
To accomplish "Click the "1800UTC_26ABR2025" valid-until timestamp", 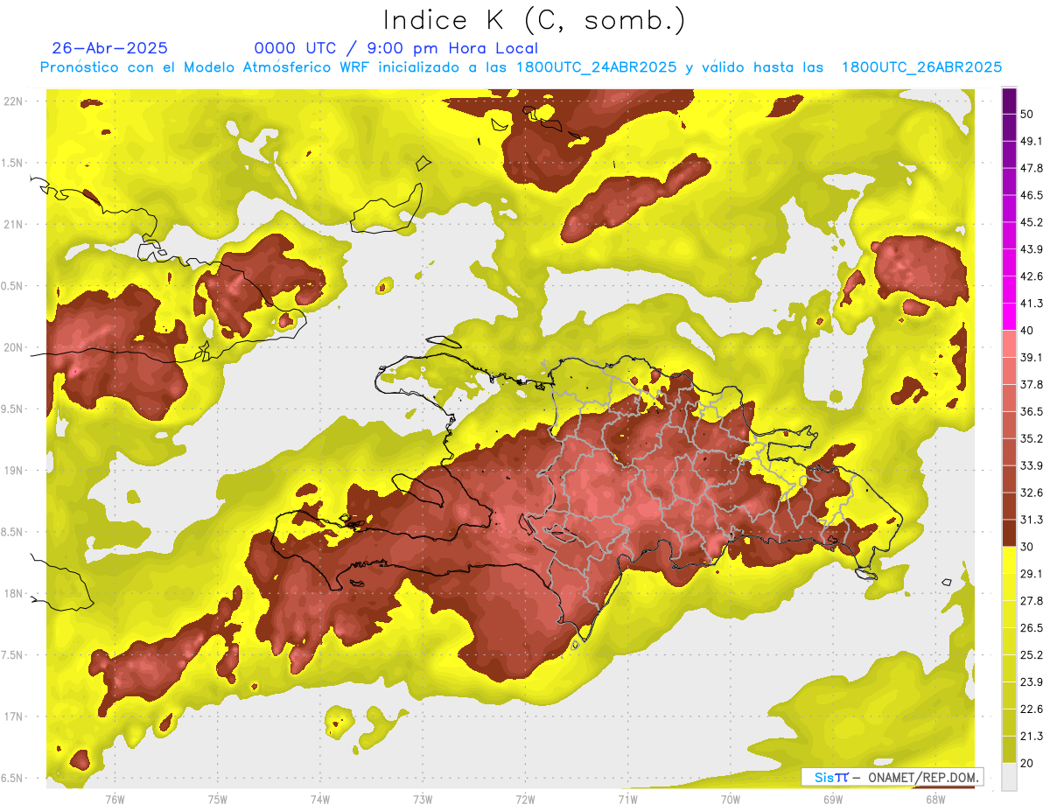I will [x=921, y=67].
